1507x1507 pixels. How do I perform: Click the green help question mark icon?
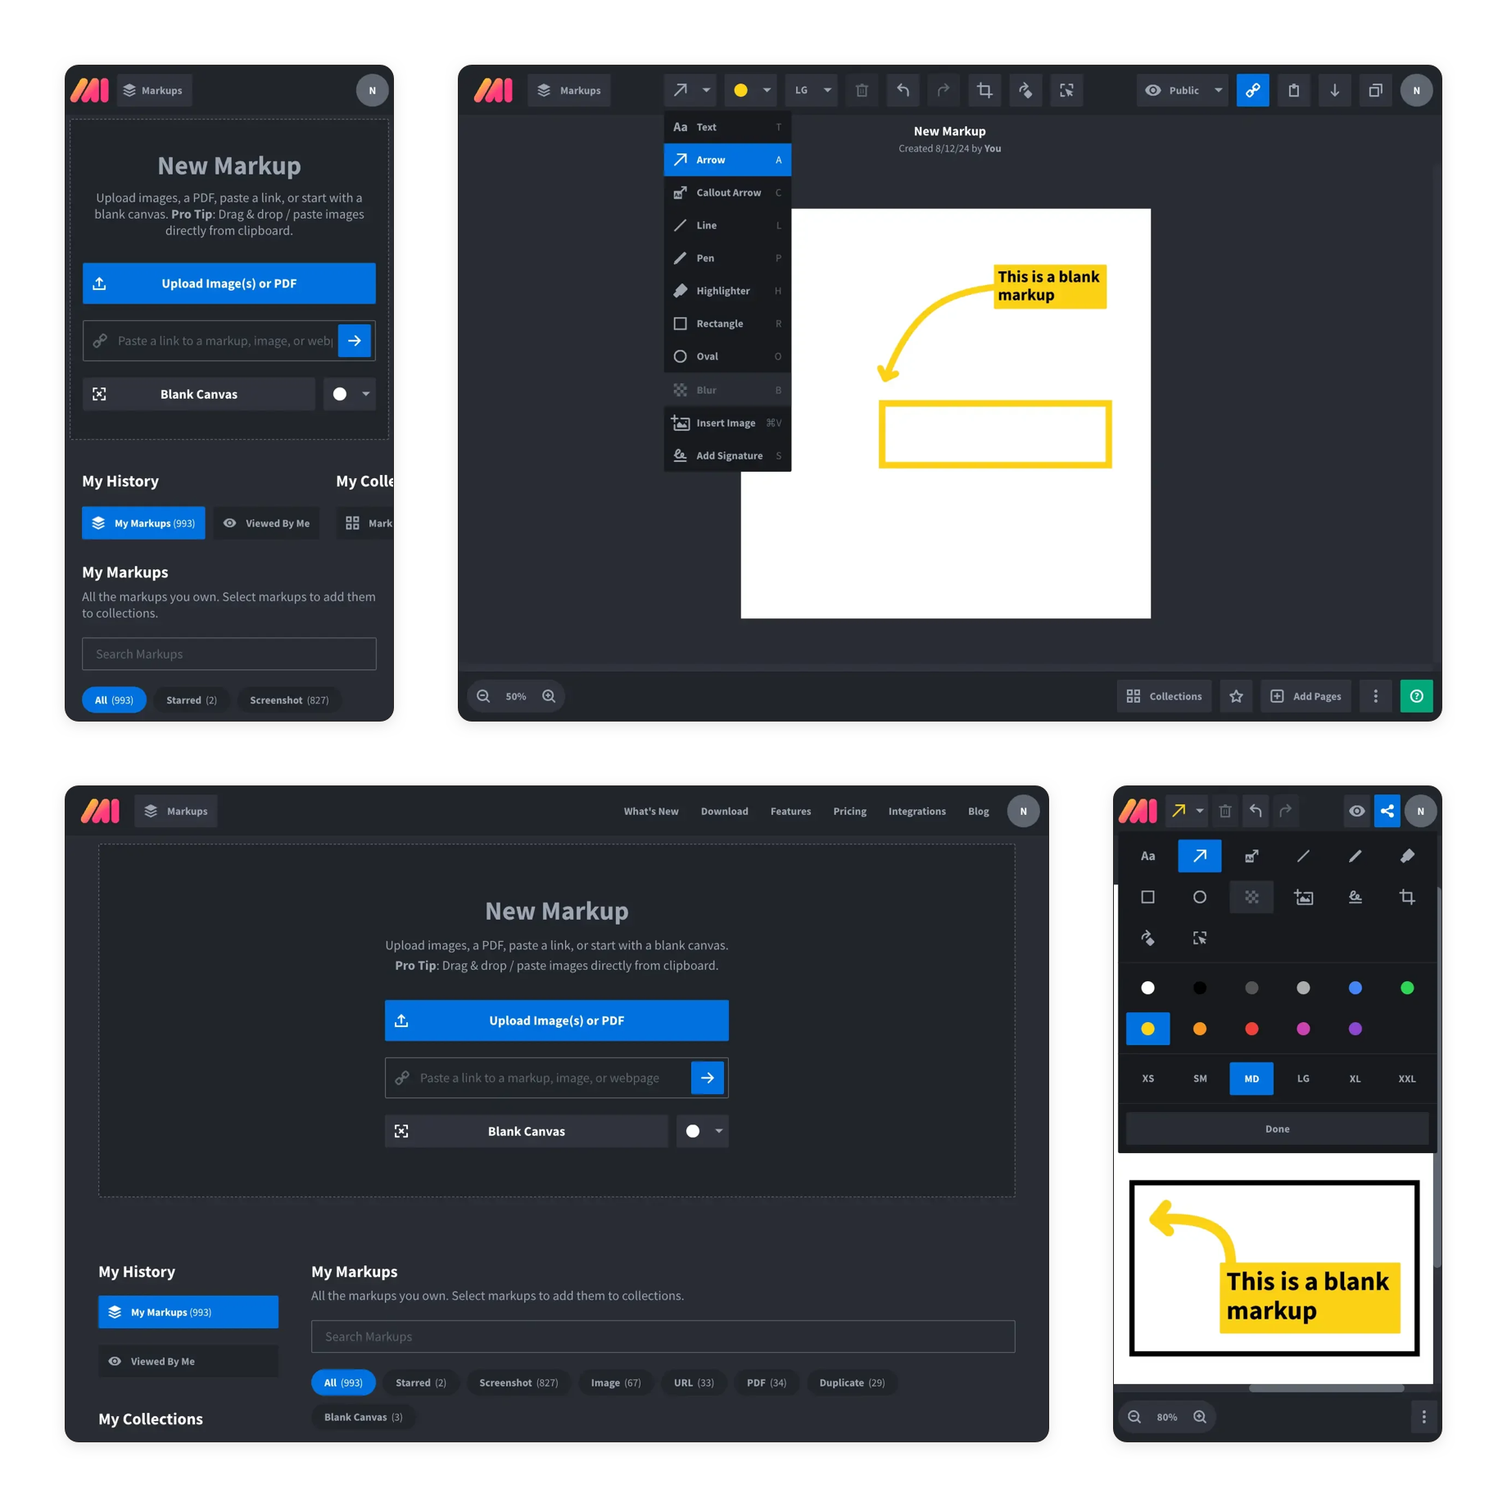[1416, 696]
